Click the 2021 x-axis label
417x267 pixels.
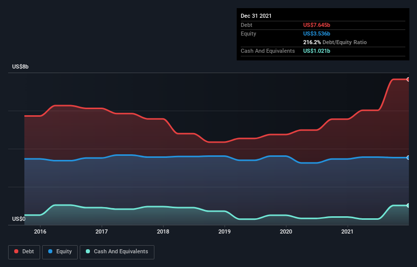click(x=347, y=231)
